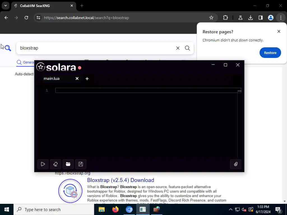
Task: Open Firefox from the taskbar
Action: (115, 209)
